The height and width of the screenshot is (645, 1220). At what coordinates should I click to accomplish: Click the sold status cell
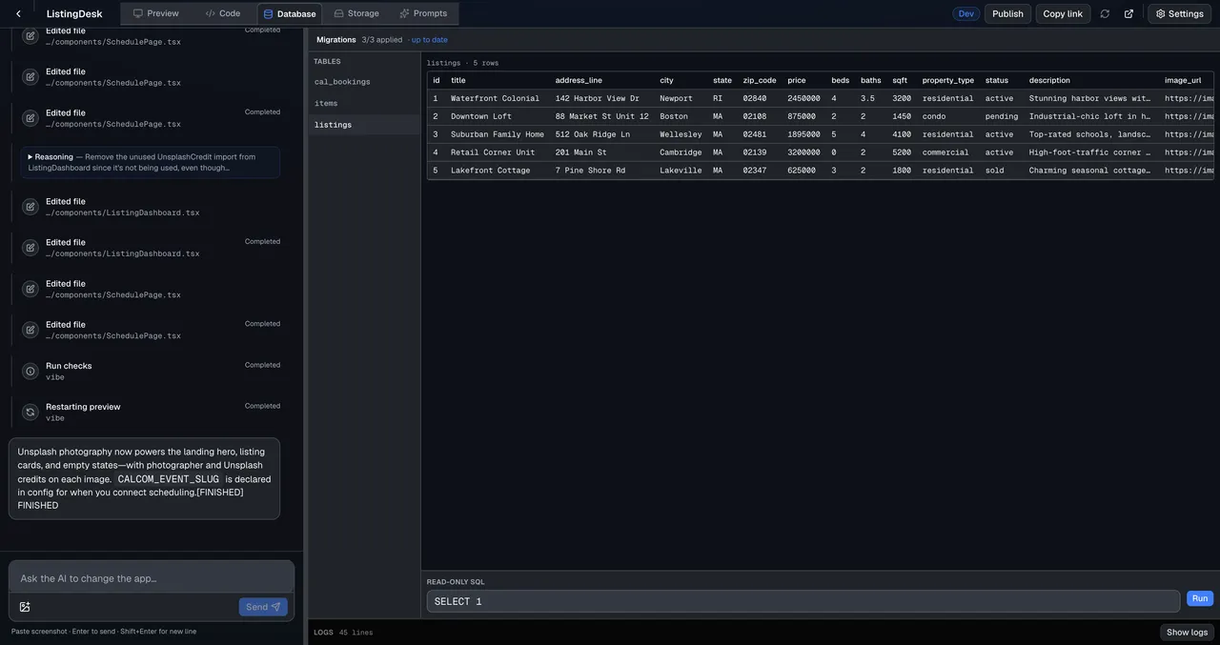pyautogui.click(x=995, y=171)
